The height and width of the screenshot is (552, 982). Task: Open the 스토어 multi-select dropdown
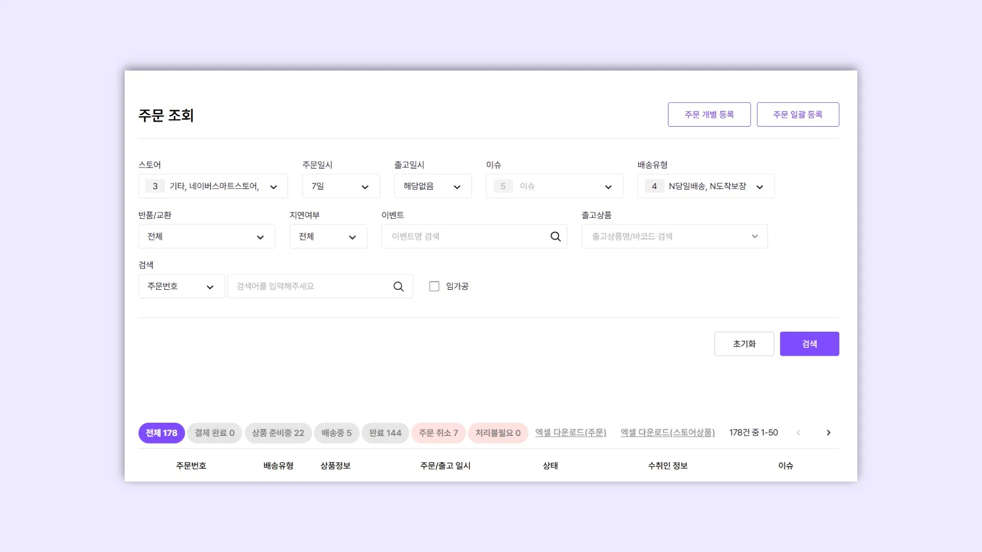(x=213, y=187)
